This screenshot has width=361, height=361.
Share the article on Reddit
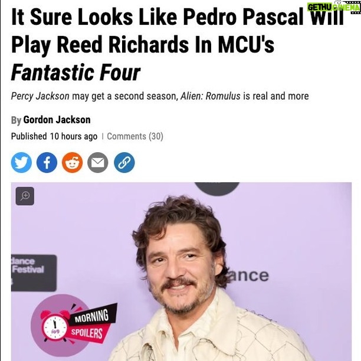73,163
